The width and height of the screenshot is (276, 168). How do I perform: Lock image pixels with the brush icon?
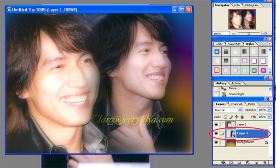point(231,117)
